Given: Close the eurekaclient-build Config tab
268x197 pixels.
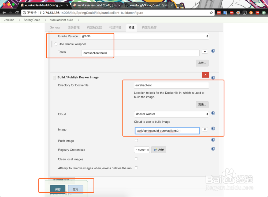Looking at the screenshot, I should click(x=67, y=5).
